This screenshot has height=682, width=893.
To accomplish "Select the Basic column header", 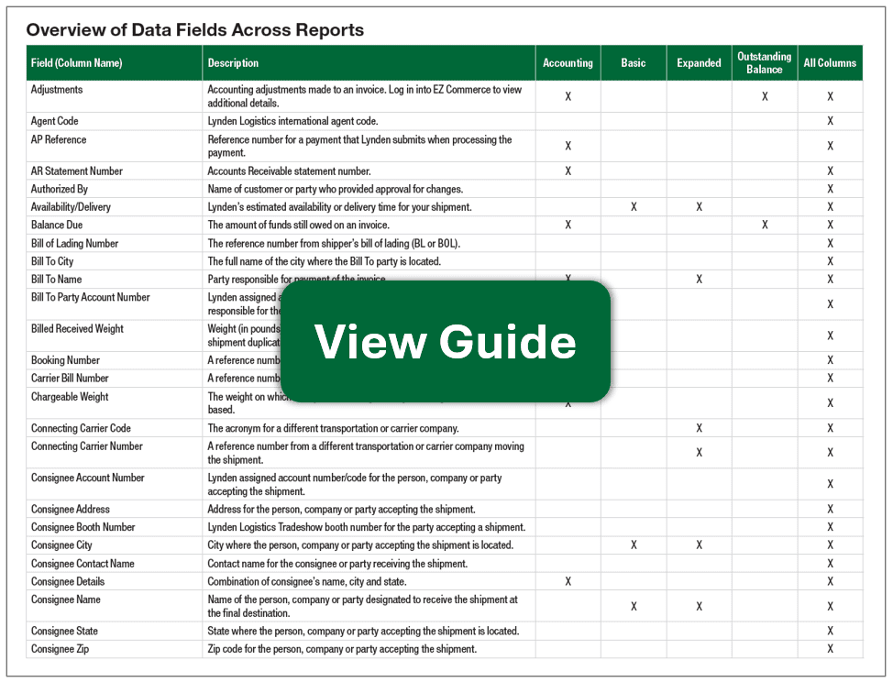I will tap(634, 63).
